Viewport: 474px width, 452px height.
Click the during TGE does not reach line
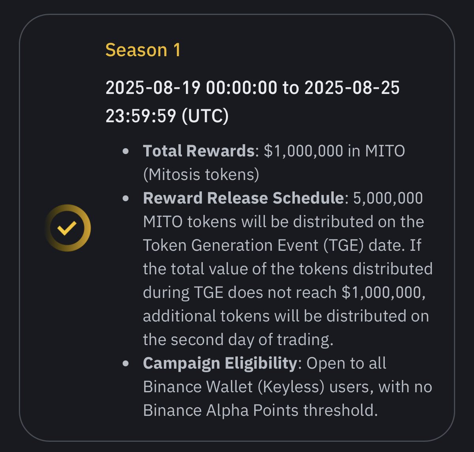pos(284,292)
